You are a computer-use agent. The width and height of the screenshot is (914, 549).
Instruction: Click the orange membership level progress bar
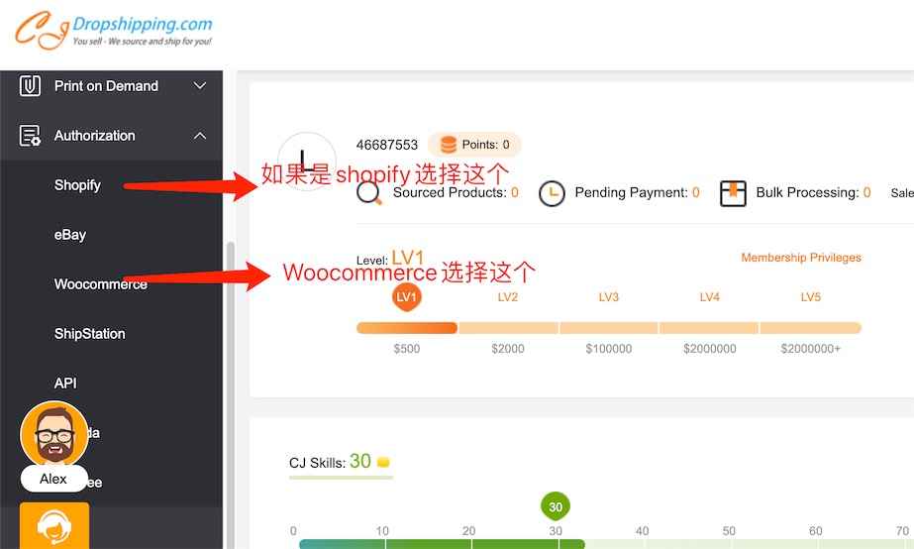[609, 328]
